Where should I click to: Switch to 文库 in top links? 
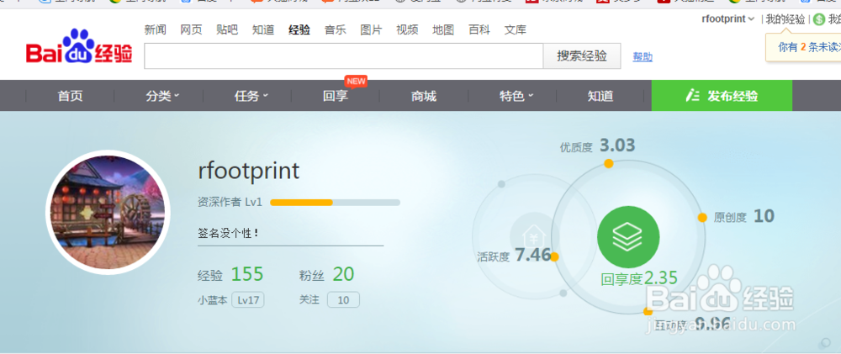point(515,29)
